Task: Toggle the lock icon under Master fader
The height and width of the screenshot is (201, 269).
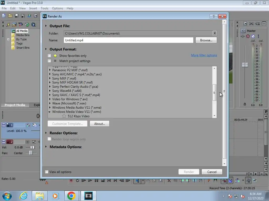Action: (x=245, y=104)
